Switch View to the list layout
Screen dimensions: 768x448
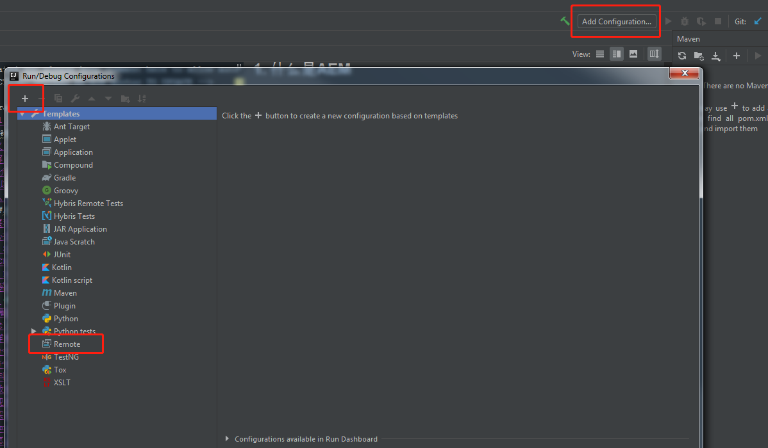click(600, 54)
